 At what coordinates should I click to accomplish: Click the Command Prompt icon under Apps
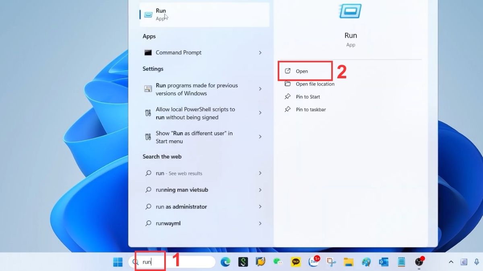tap(148, 53)
